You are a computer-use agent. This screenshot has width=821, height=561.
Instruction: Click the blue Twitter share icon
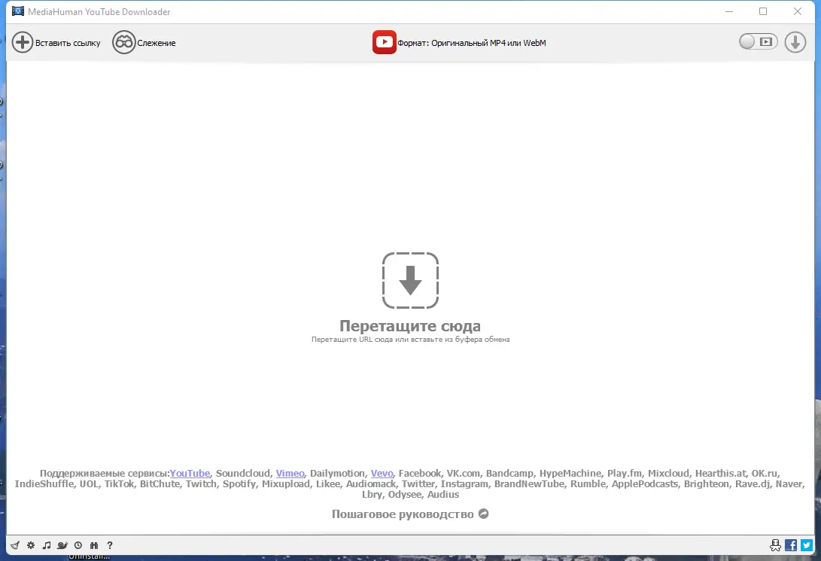807,544
